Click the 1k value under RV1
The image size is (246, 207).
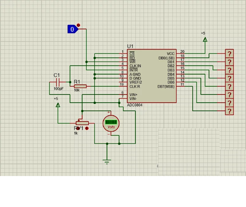(x=76, y=133)
